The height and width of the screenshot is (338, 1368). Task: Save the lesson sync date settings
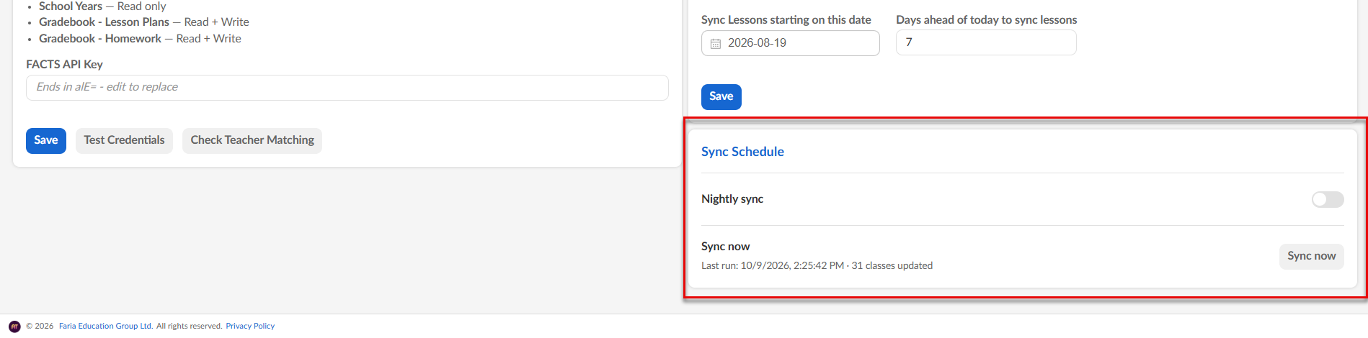[721, 96]
